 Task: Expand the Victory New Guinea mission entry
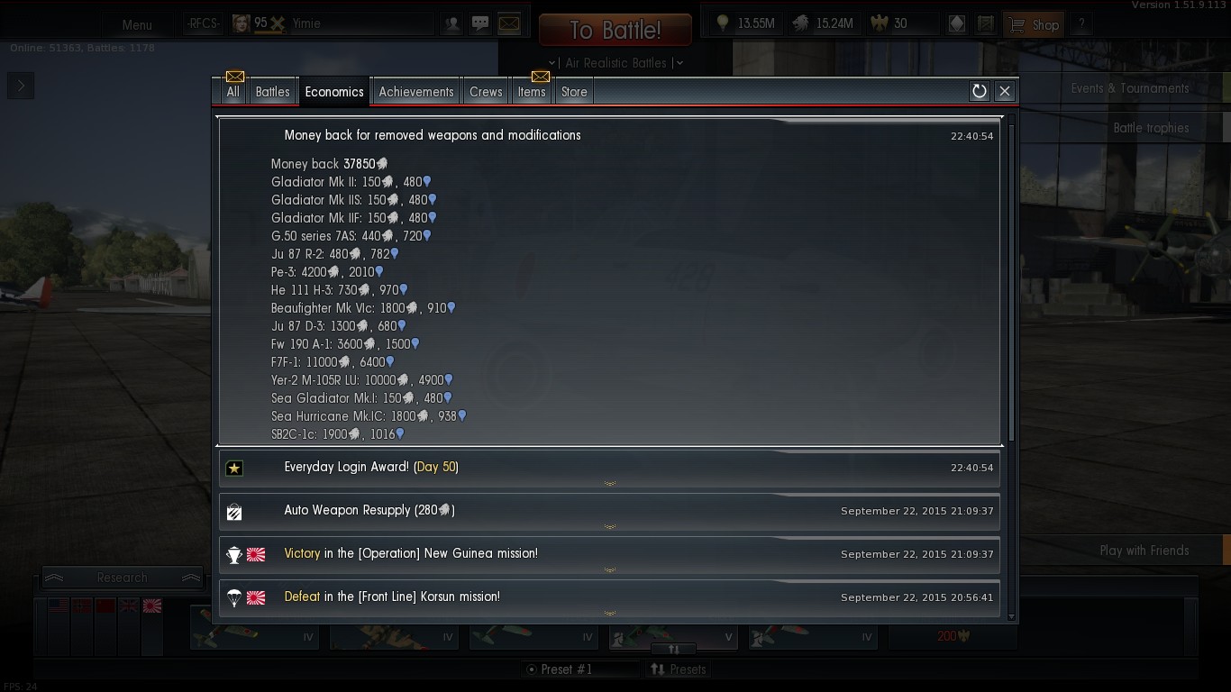609,555
